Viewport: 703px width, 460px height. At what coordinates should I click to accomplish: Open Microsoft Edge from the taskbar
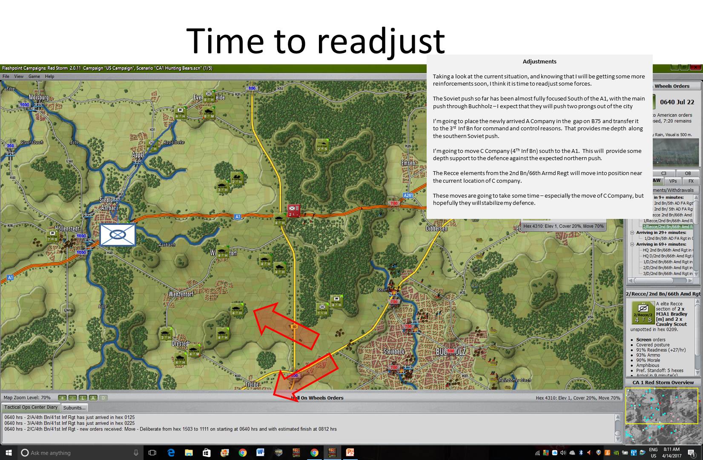point(171,453)
